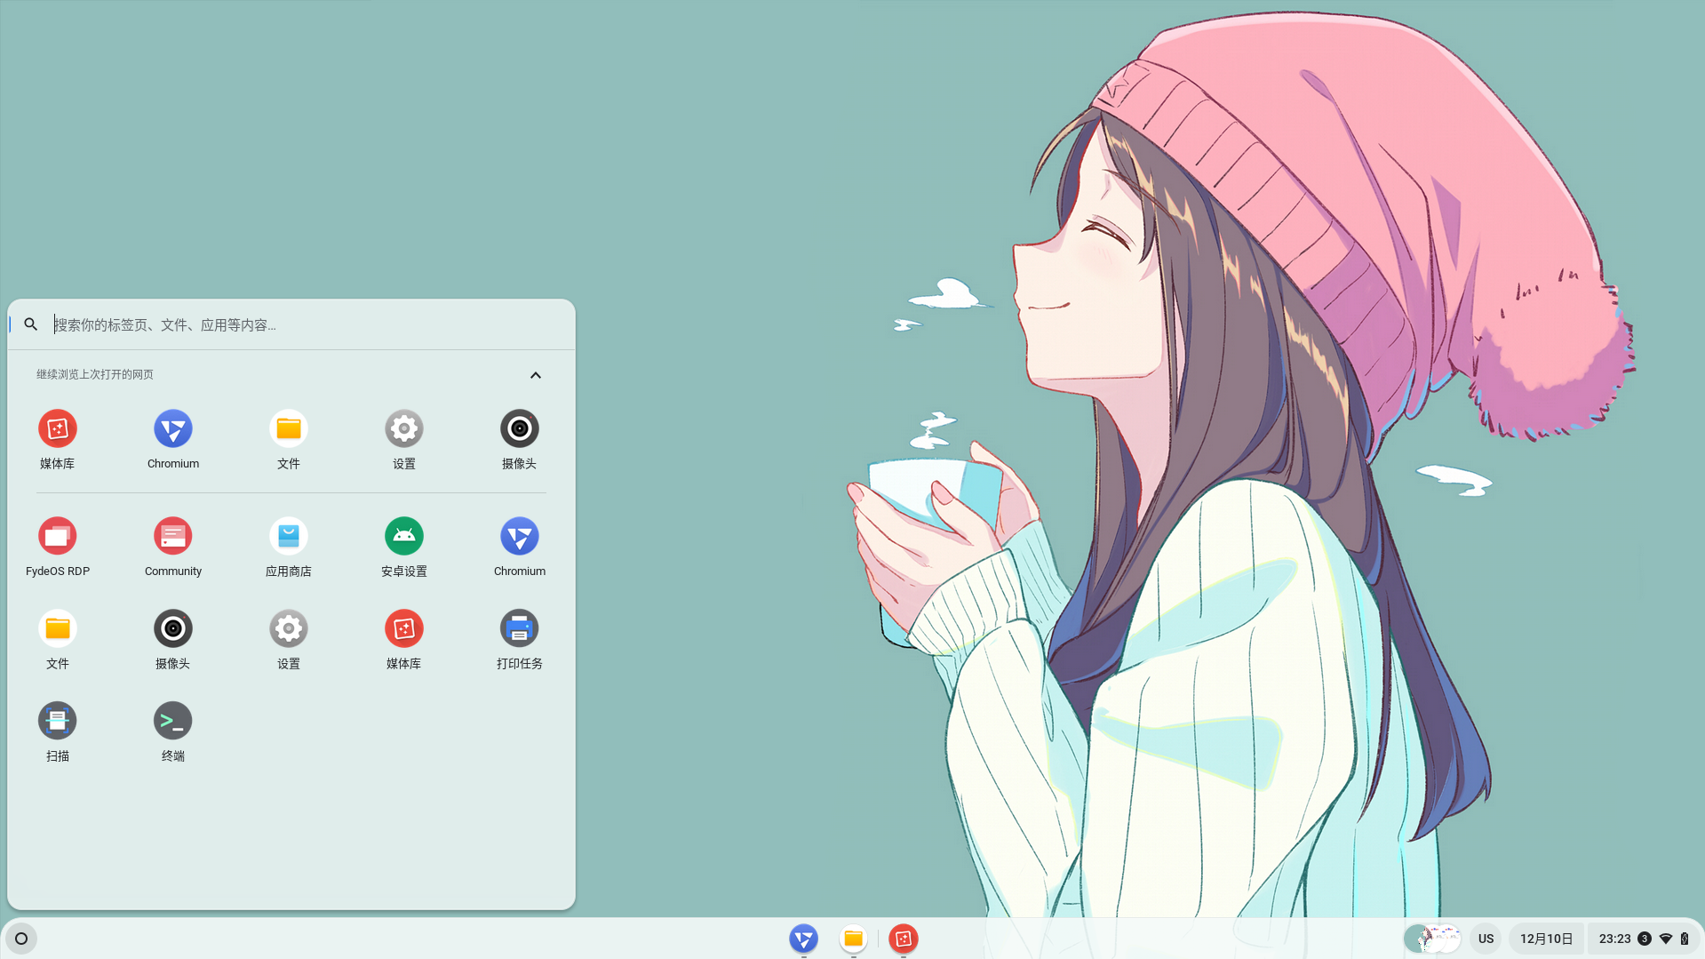Open 设置 in the recent apps row

click(x=403, y=439)
